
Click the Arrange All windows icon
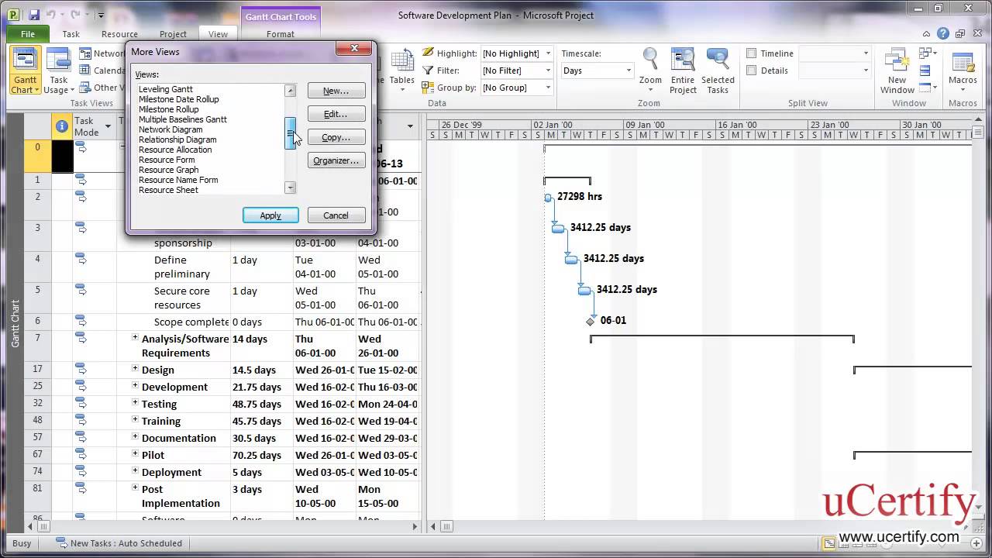coord(925,71)
